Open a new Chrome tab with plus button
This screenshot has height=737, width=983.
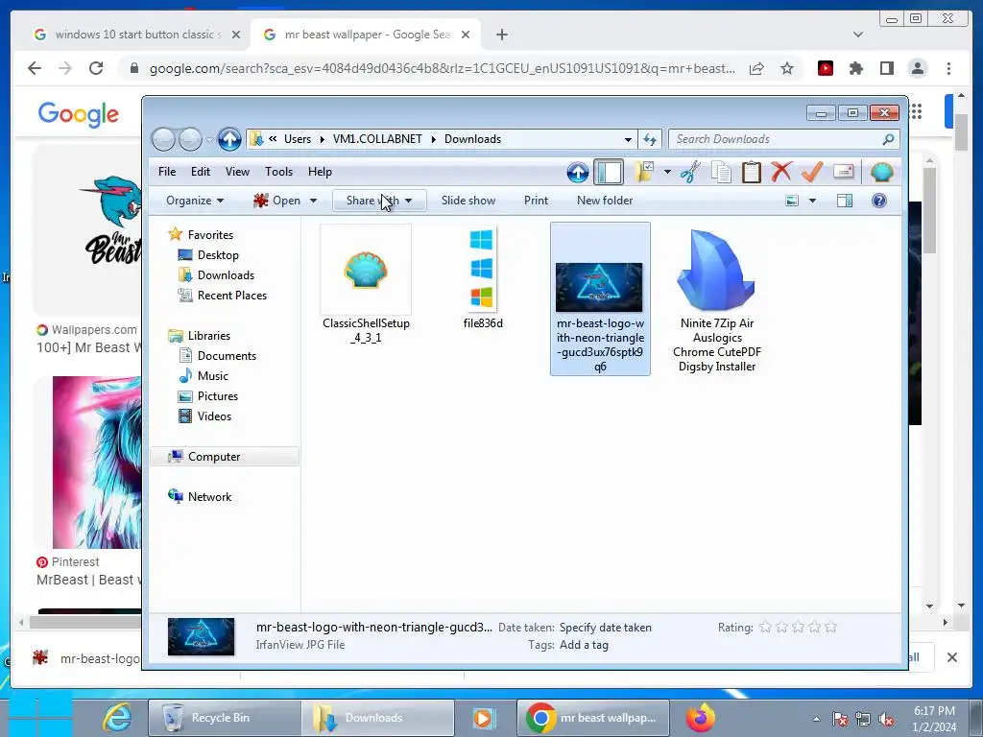pos(501,35)
